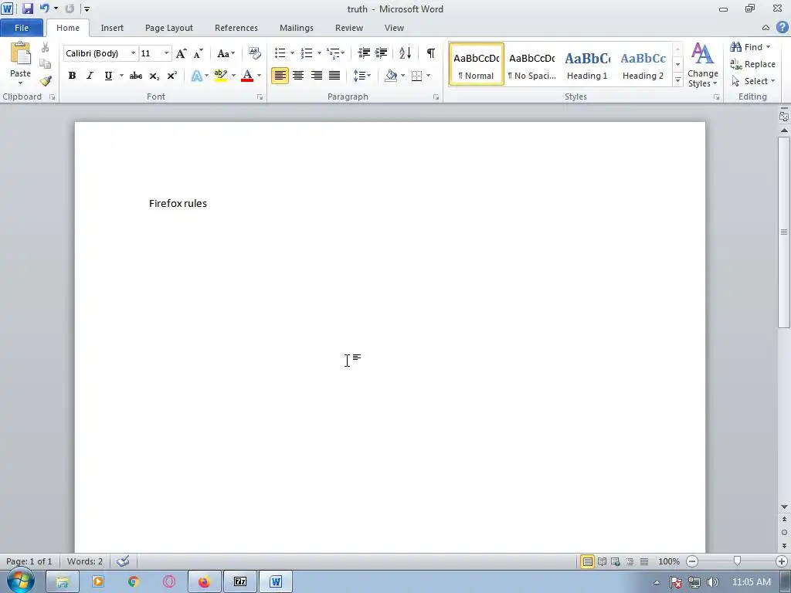This screenshot has height=593, width=791.
Task: Open the font size dropdown
Action: (166, 53)
